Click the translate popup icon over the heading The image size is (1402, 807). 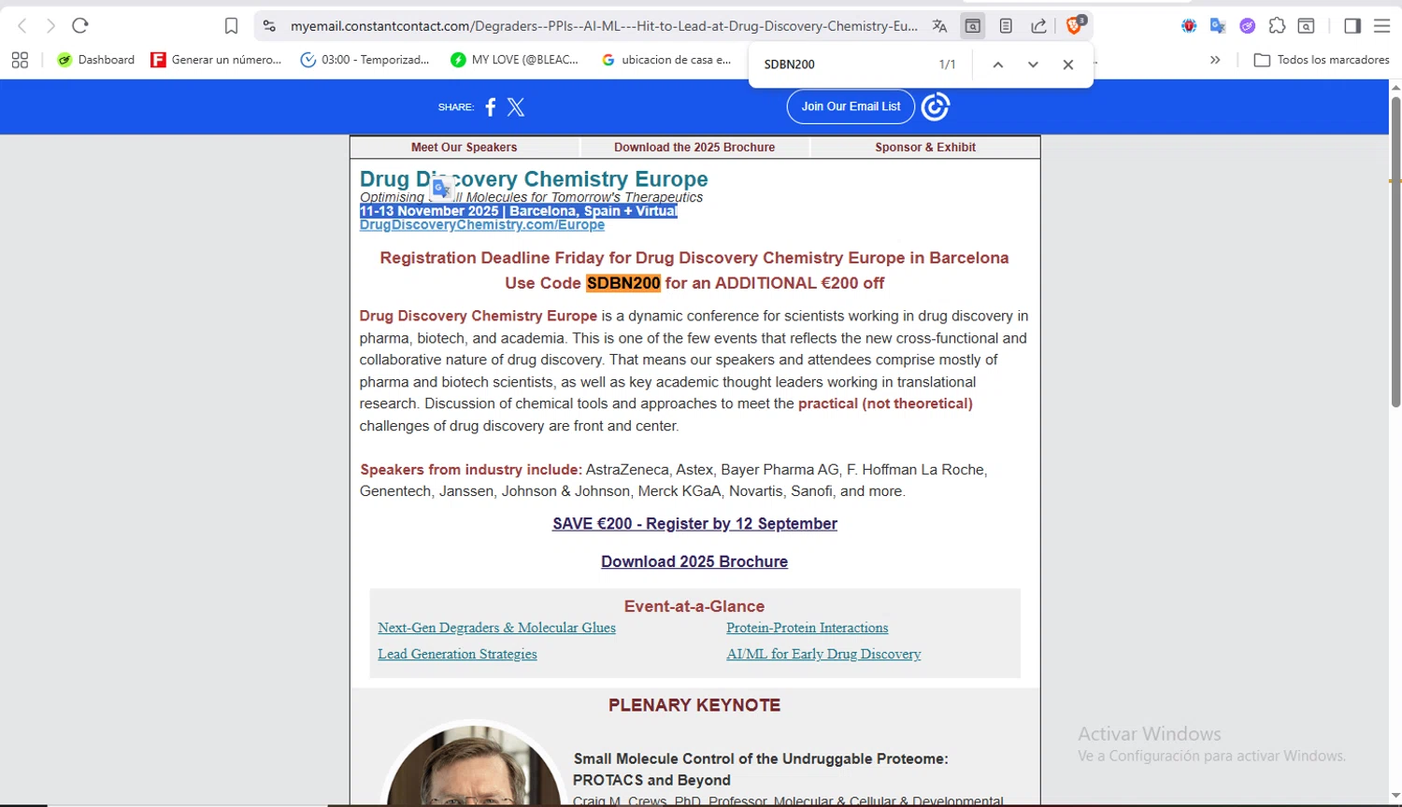(x=442, y=189)
